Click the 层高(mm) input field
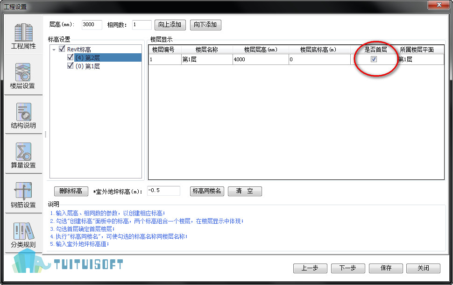Screen dimensions: 453x285 (x=92, y=25)
